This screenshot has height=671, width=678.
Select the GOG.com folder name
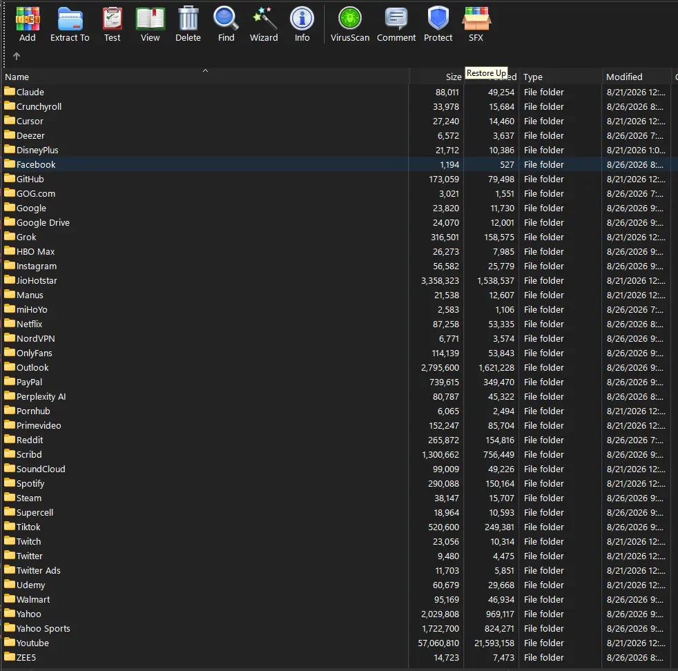(36, 194)
